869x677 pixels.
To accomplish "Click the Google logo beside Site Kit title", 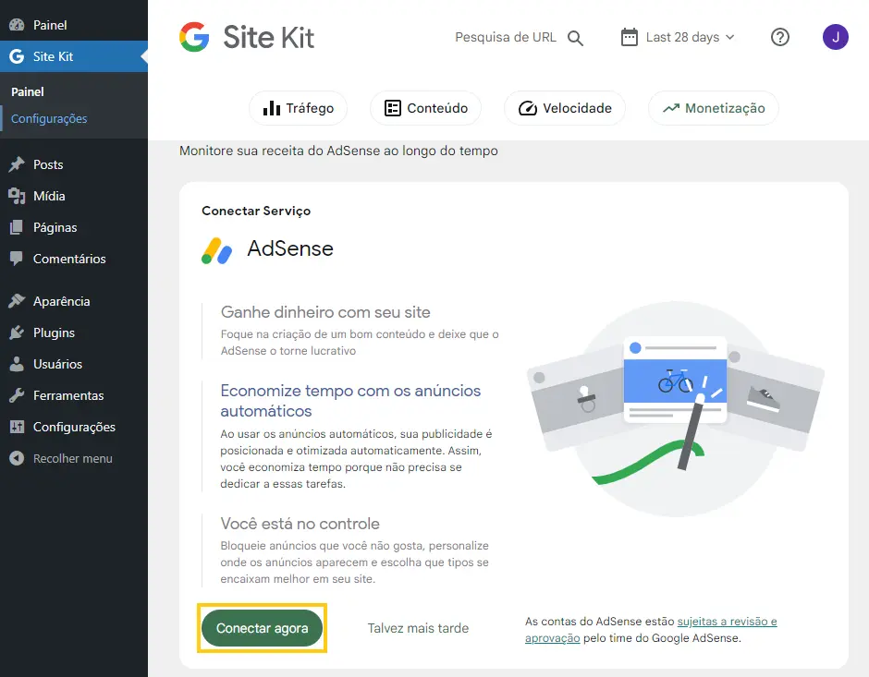I will 194,37.
